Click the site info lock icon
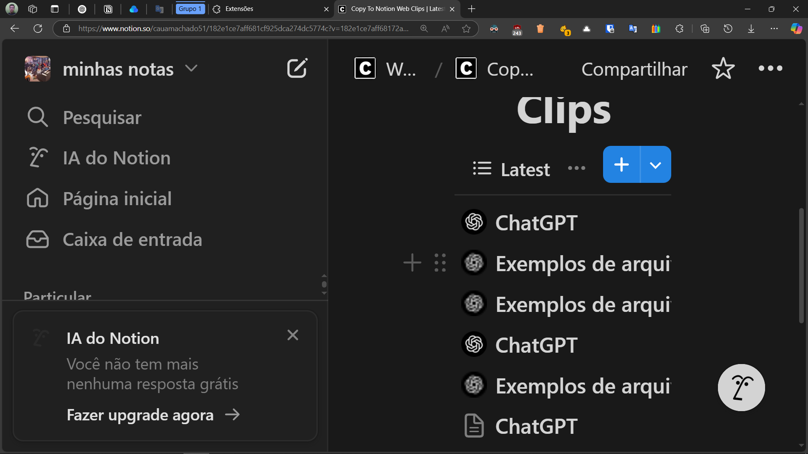This screenshot has height=454, width=808. pyautogui.click(x=66, y=29)
